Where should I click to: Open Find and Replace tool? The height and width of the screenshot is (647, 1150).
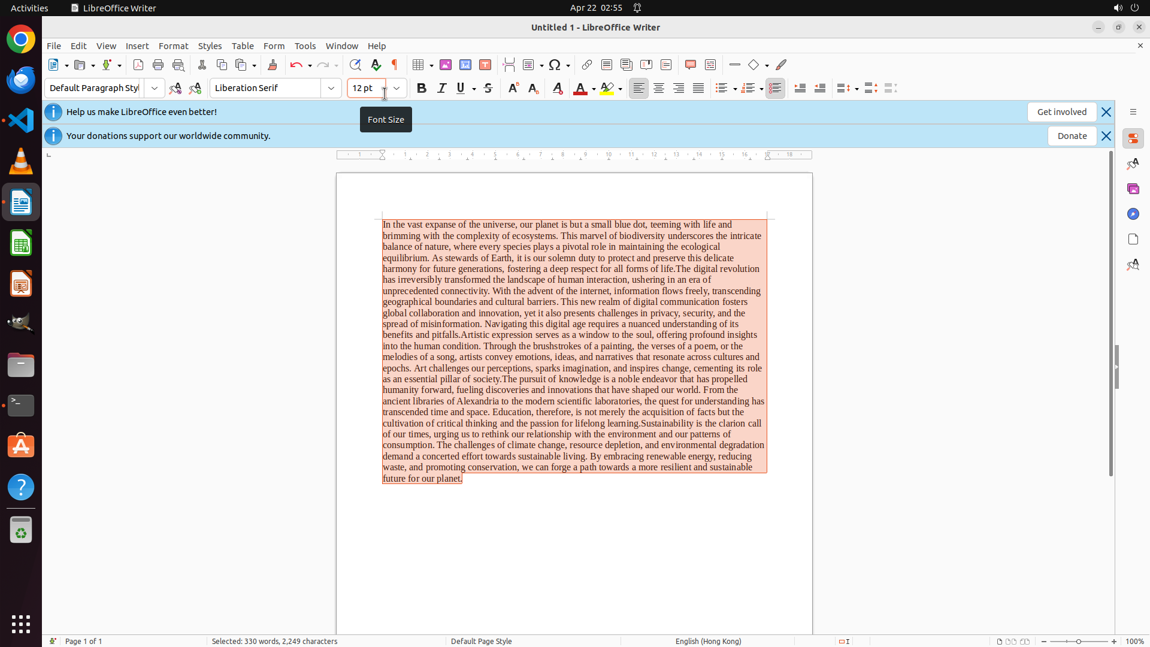[x=355, y=65]
